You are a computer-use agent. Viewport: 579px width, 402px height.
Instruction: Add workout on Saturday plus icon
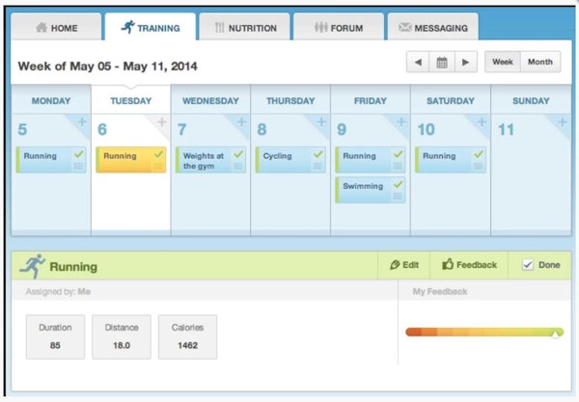point(482,122)
